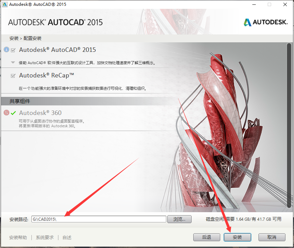
Task: Expand the AutoCAD 2015 configuration arrow
Action: click(x=13, y=62)
